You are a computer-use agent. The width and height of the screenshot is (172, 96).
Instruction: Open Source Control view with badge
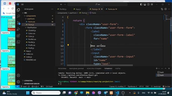point(18,23)
